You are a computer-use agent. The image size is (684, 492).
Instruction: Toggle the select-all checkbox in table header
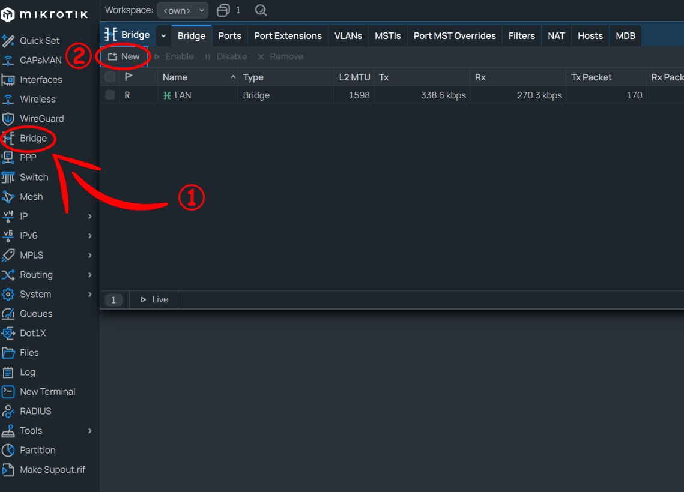tap(110, 77)
